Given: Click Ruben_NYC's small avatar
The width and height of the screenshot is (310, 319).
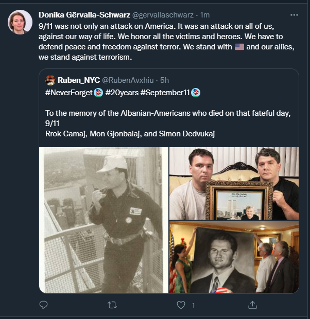Looking at the screenshot, I should coord(50,80).
